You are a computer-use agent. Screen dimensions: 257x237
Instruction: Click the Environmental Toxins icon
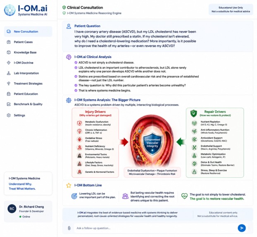(79, 156)
